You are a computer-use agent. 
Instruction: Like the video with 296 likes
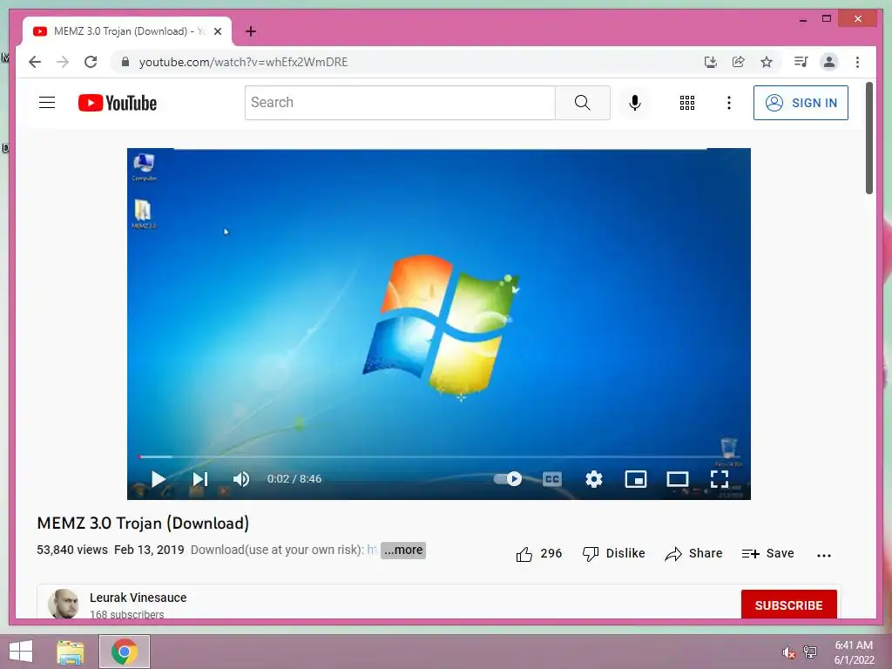coord(538,553)
